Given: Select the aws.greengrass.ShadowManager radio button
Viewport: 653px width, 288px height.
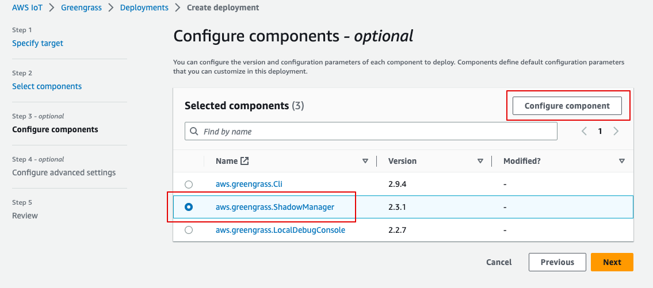Looking at the screenshot, I should [x=189, y=207].
